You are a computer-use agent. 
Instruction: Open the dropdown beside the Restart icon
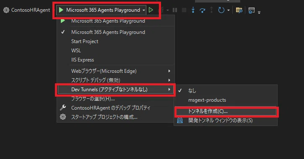tap(229, 10)
